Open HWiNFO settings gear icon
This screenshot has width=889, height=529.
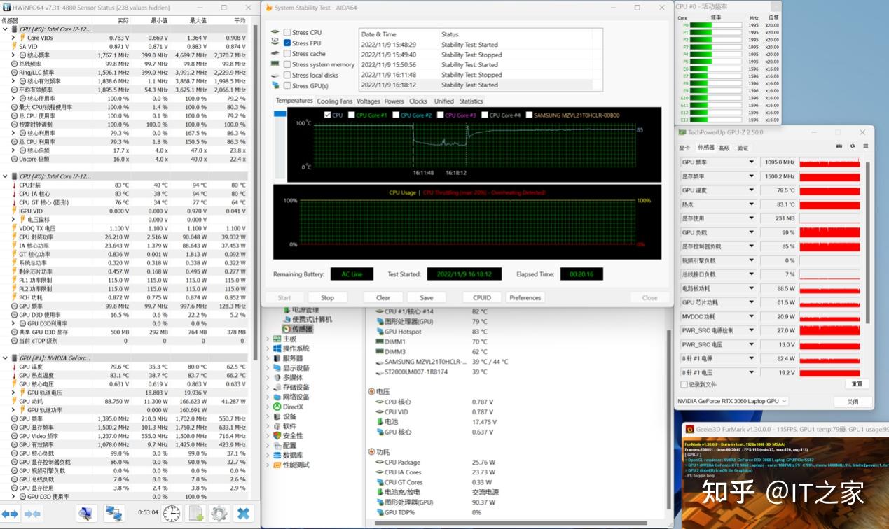(219, 514)
